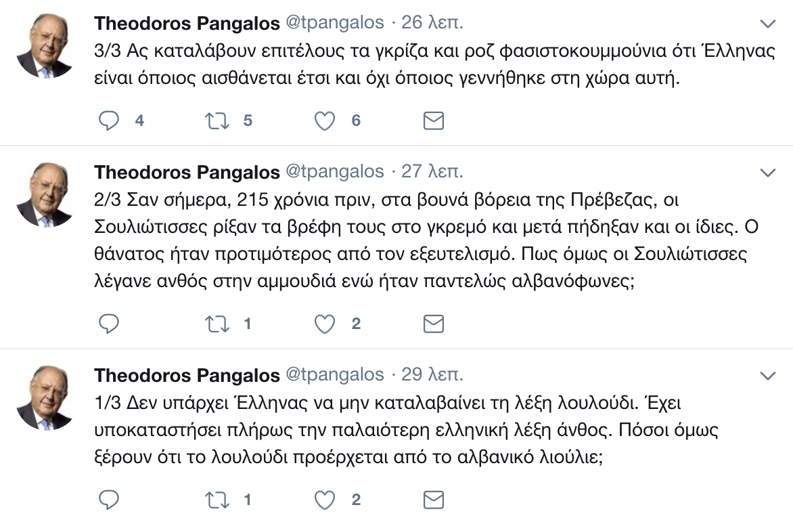Send the 3/3 tweet via direct message
This screenshot has width=793, height=520.
(x=433, y=121)
